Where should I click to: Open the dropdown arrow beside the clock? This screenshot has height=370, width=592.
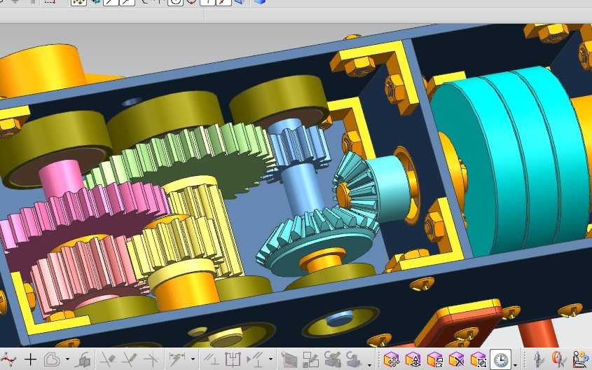[516, 364]
